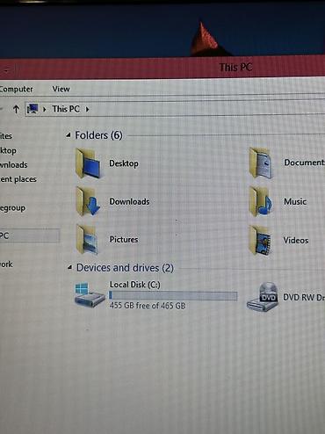The height and width of the screenshot is (434, 325).
Task: Open the quick access toolbar dropdown in title bar
Action: coord(6,69)
